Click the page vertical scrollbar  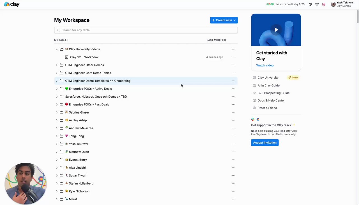[x=357, y=17]
